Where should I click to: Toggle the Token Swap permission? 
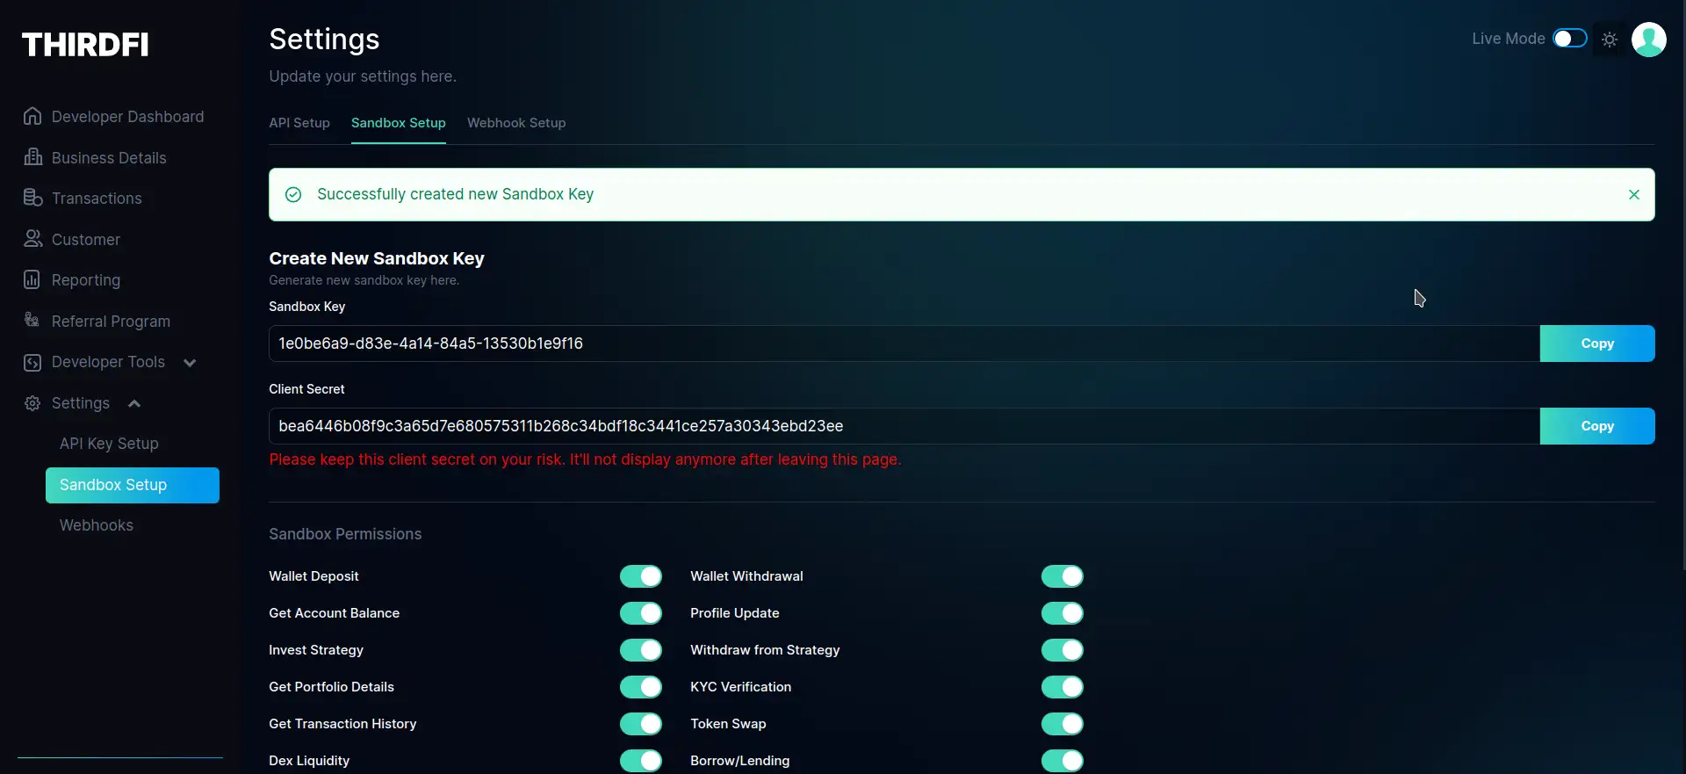1062,724
